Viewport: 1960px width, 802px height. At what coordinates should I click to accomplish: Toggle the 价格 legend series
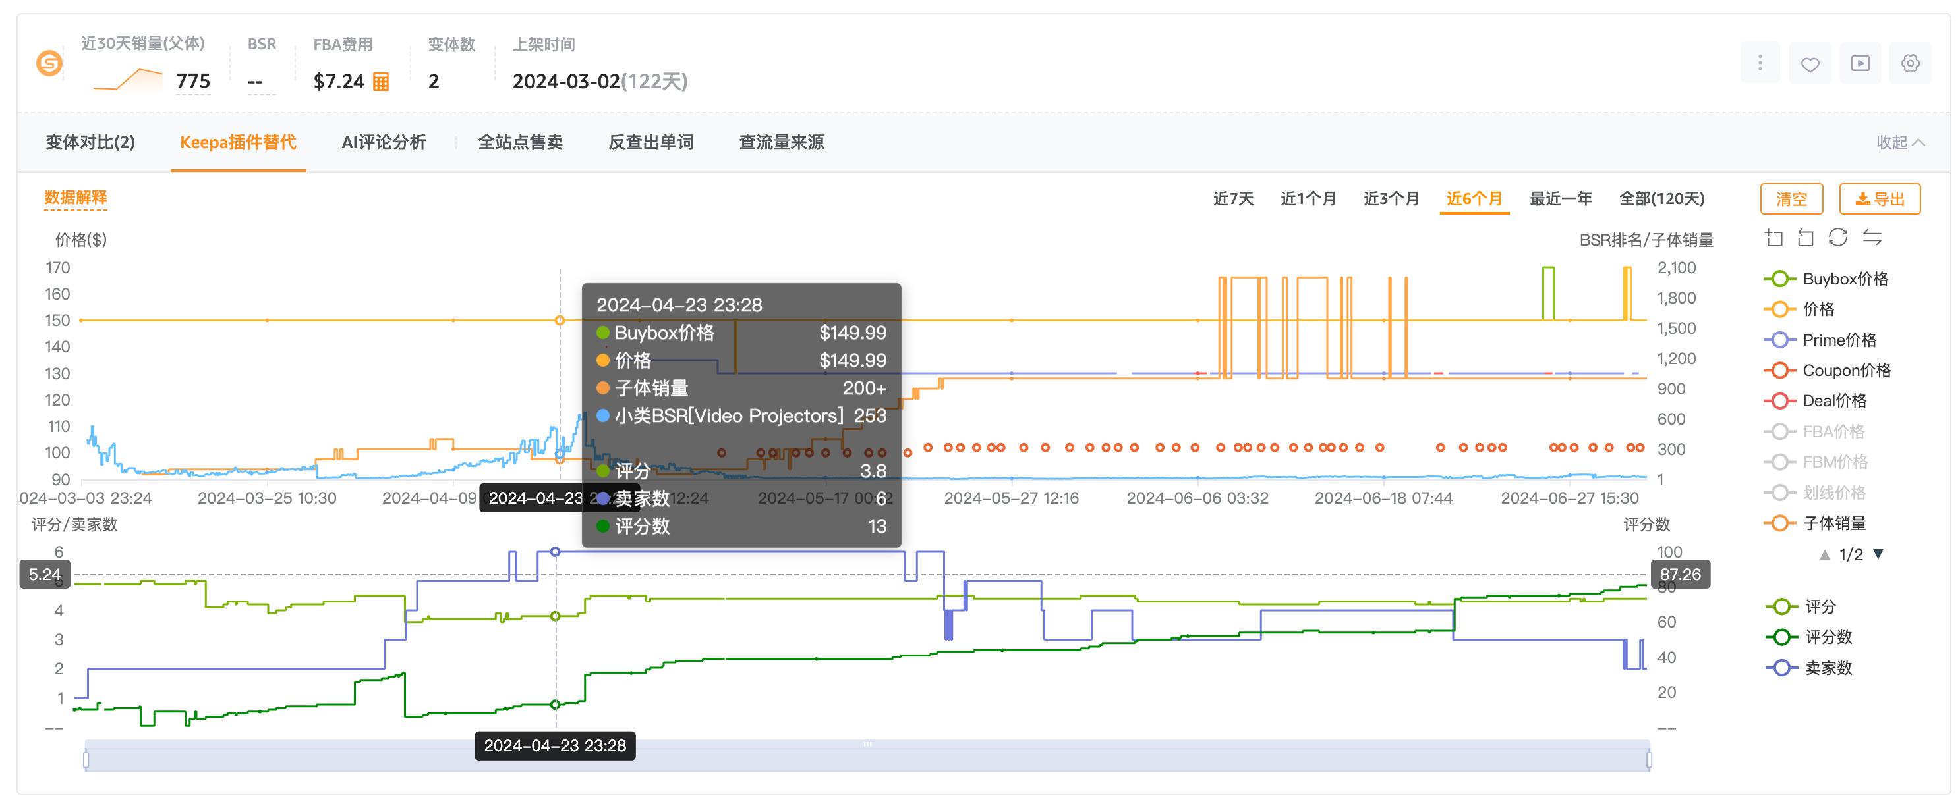[x=1799, y=309]
